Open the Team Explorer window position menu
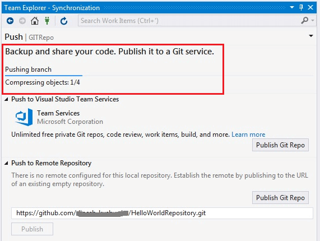This screenshot has height=241, width=320. click(x=292, y=7)
